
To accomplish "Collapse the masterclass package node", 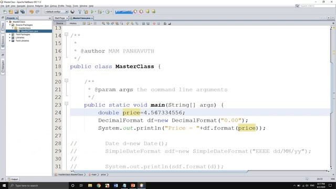I will (13, 28).
